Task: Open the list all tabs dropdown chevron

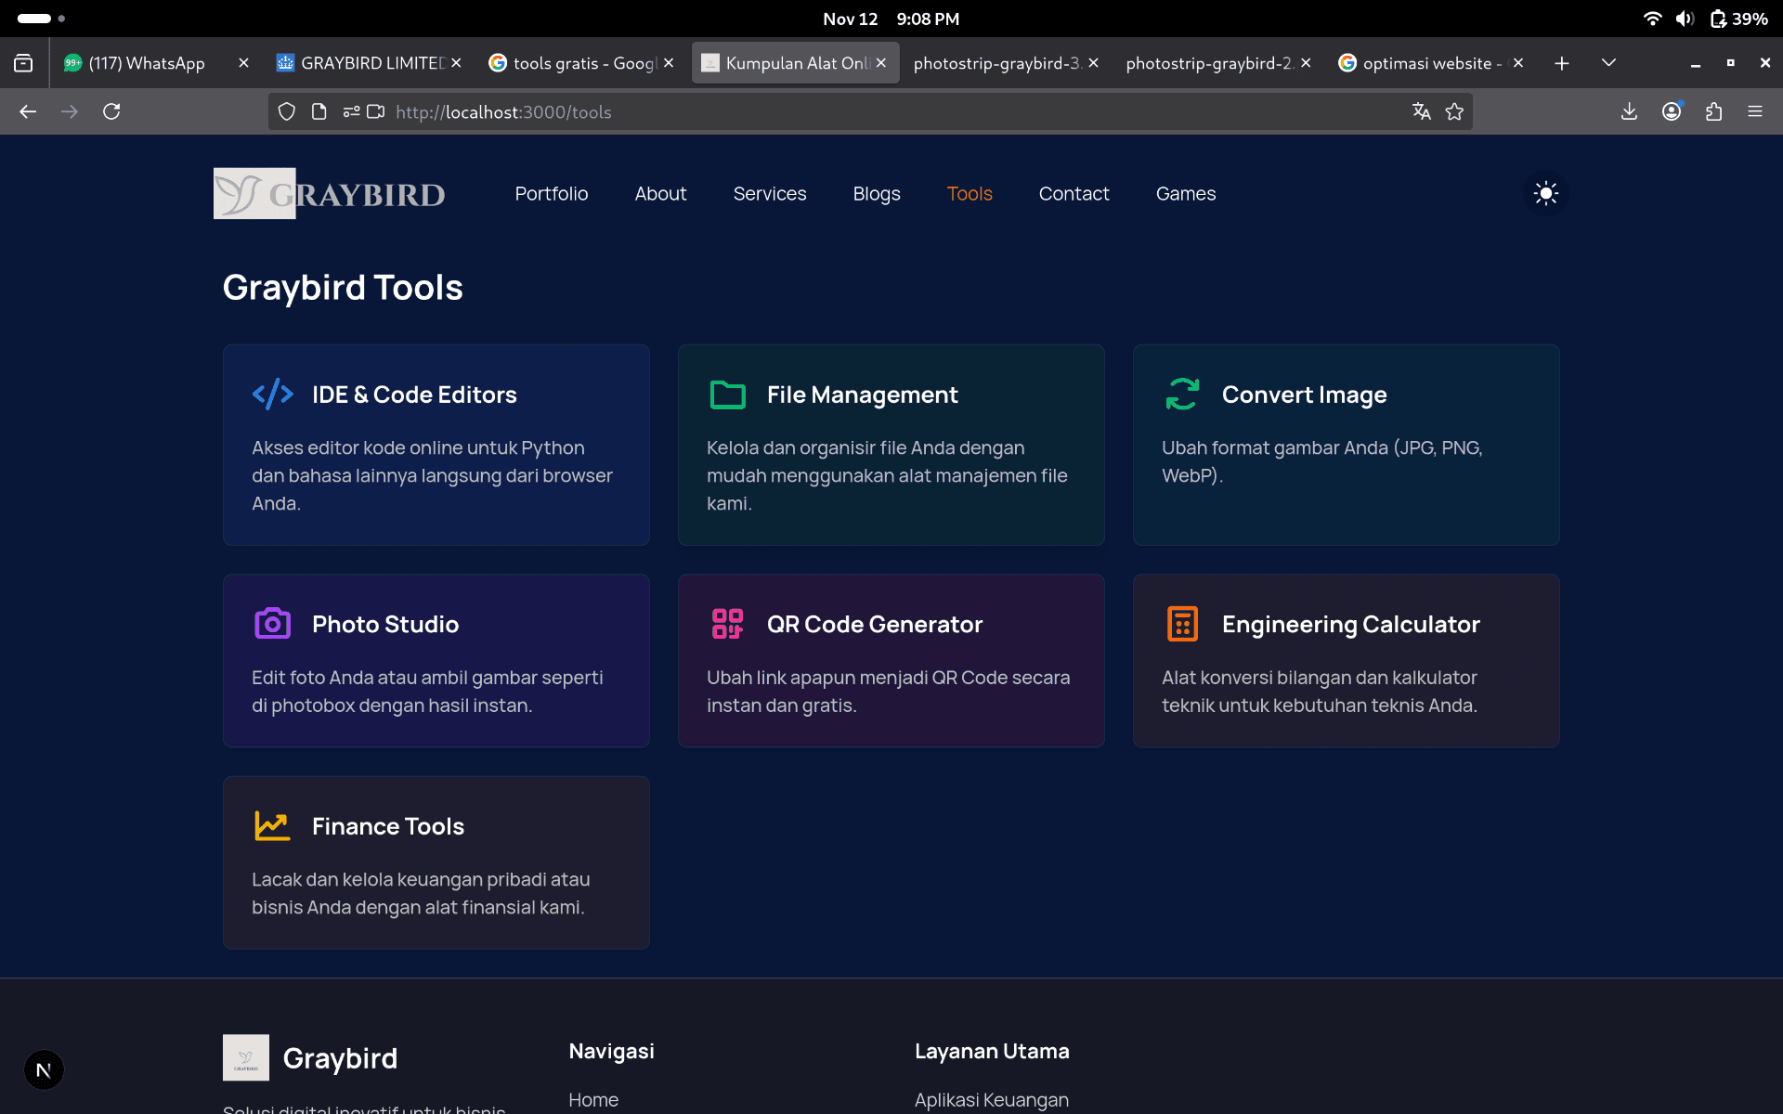Action: (1608, 63)
